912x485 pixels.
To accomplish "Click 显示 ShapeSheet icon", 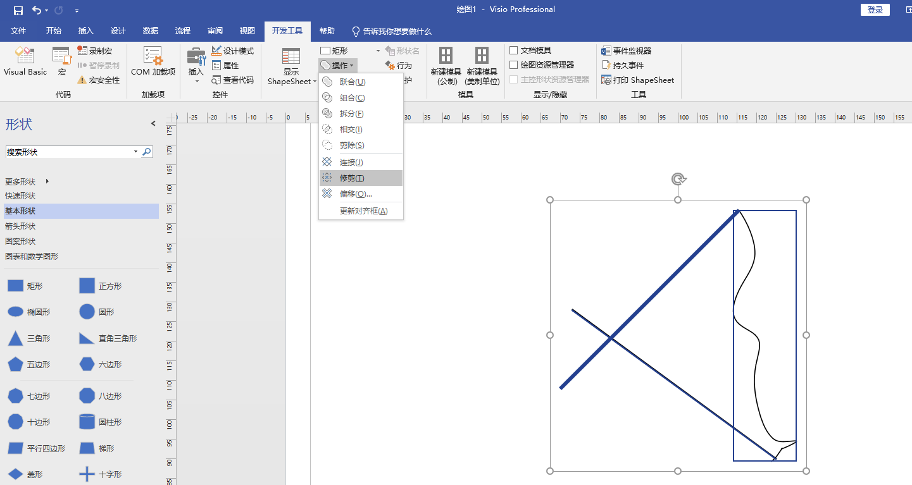I will click(x=291, y=57).
